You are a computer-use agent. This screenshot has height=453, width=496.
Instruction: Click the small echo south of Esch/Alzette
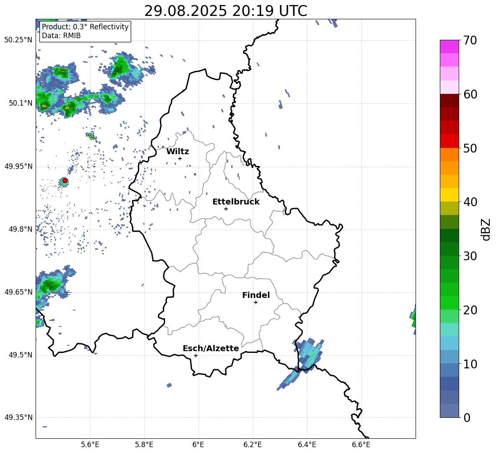point(169,385)
